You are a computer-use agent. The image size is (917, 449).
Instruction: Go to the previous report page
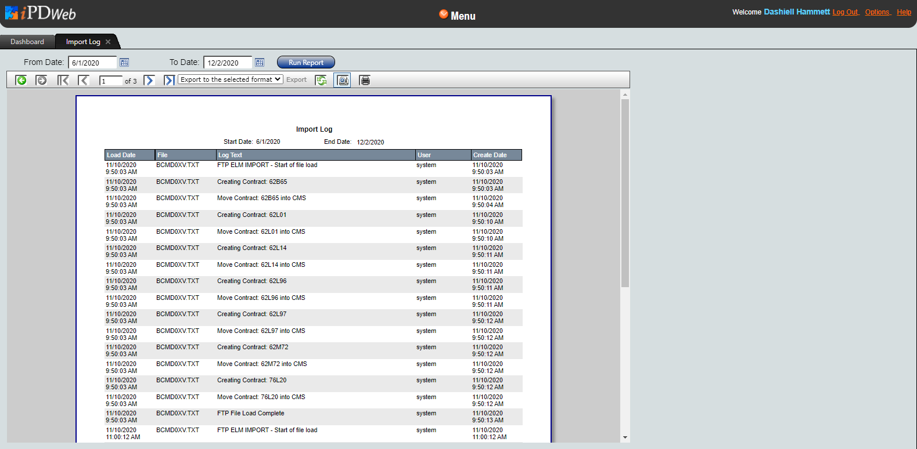[84, 80]
